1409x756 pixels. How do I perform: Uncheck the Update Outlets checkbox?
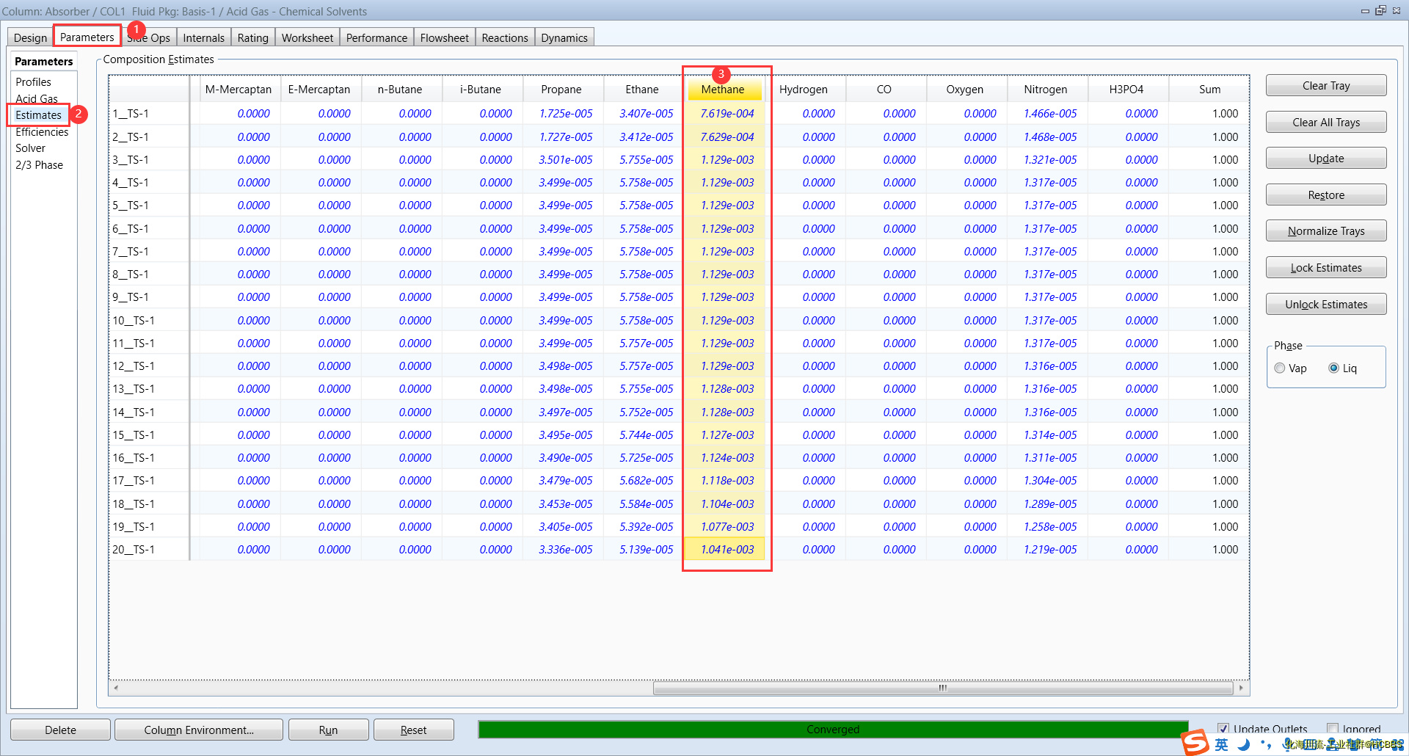pos(1223,729)
